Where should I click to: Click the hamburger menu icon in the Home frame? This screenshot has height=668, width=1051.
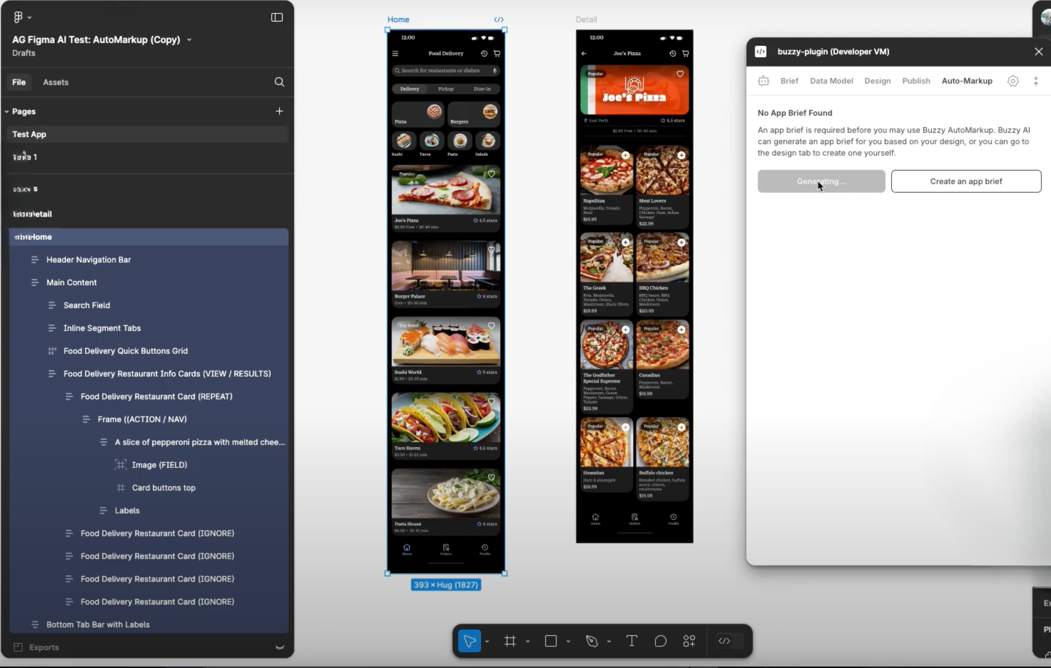tap(395, 54)
